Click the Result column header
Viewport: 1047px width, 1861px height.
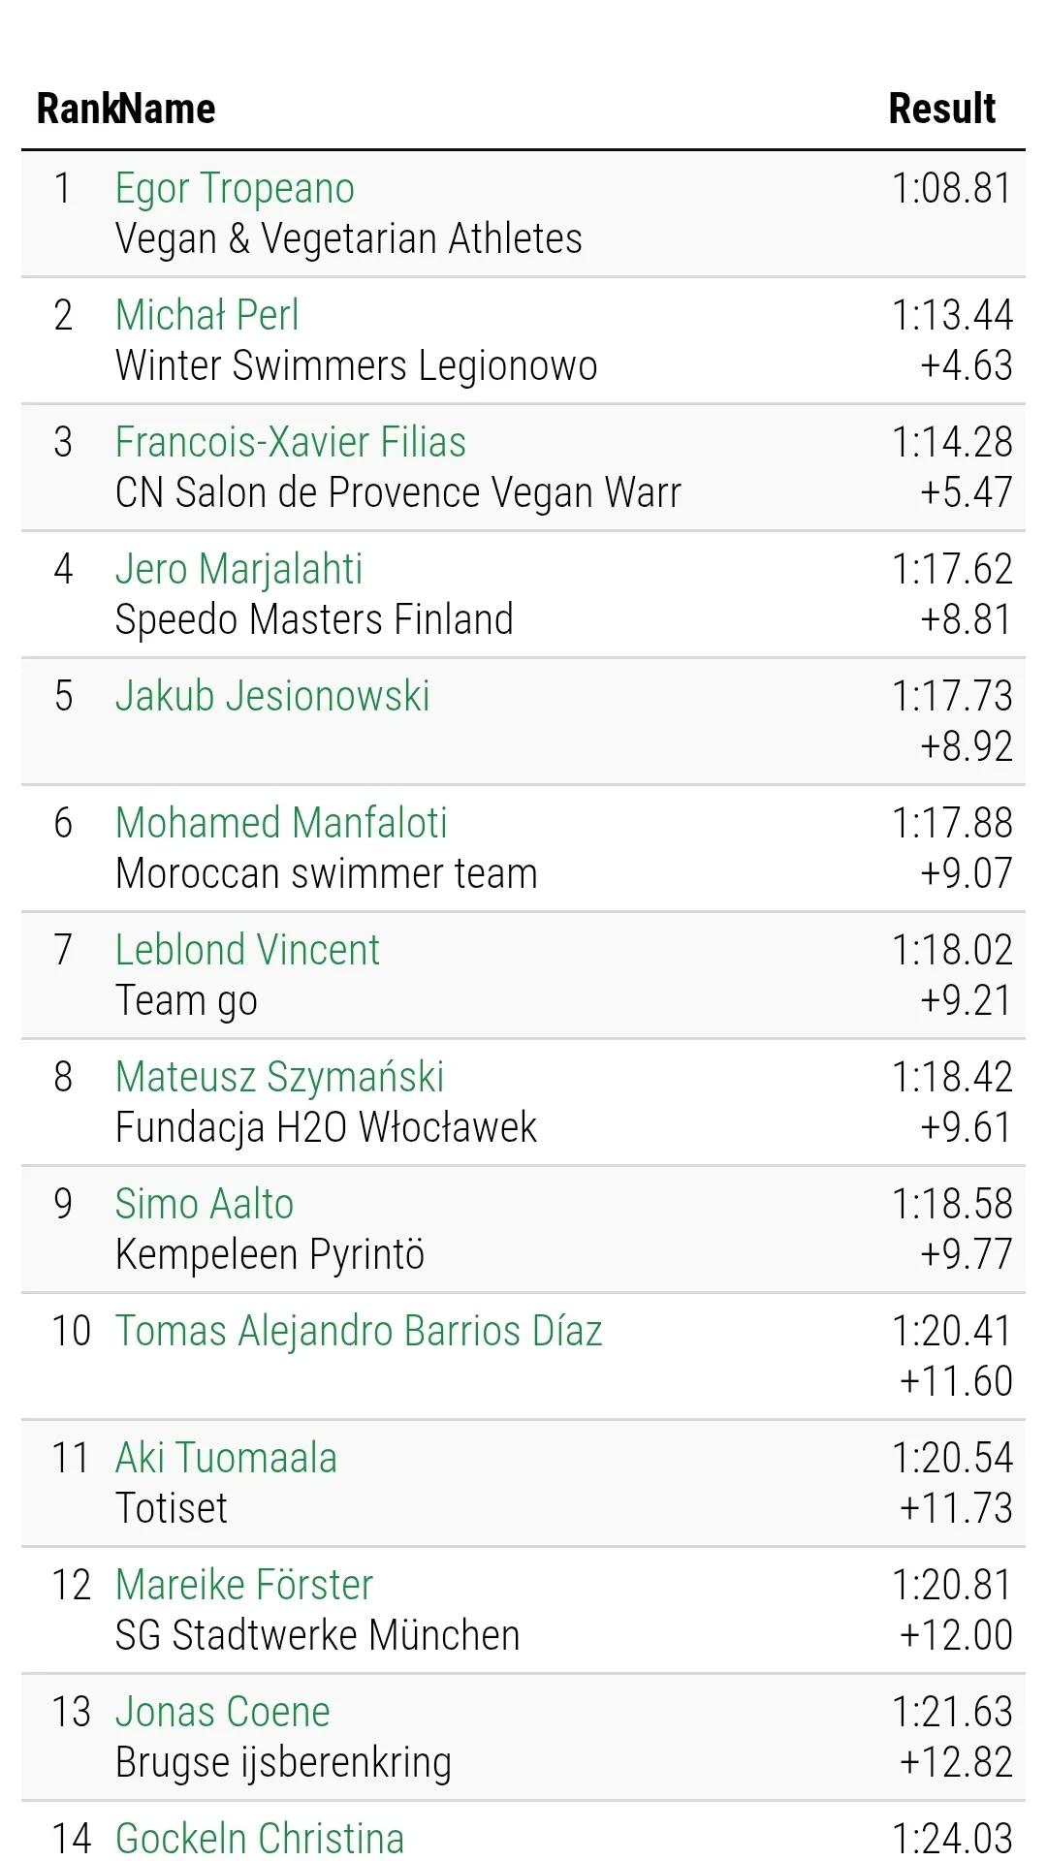coord(941,109)
